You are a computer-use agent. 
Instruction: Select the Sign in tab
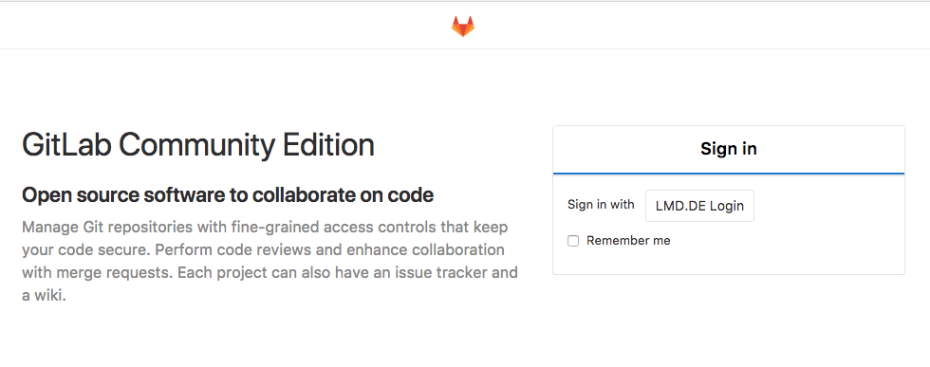pos(729,149)
